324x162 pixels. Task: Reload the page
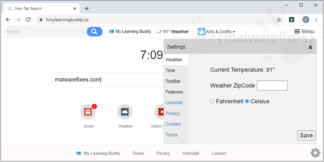click(28, 20)
